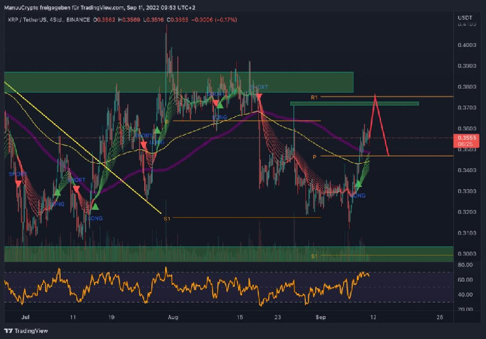Screen dimensions: 486x339
Task: Select the R1 pivot label above the price projection
Action: pos(314,97)
